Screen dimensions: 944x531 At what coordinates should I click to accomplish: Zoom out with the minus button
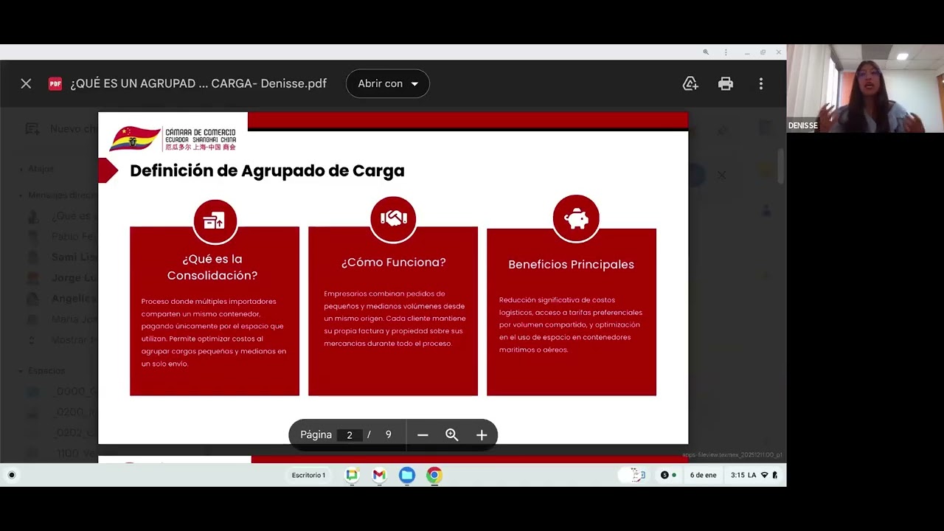coord(423,435)
